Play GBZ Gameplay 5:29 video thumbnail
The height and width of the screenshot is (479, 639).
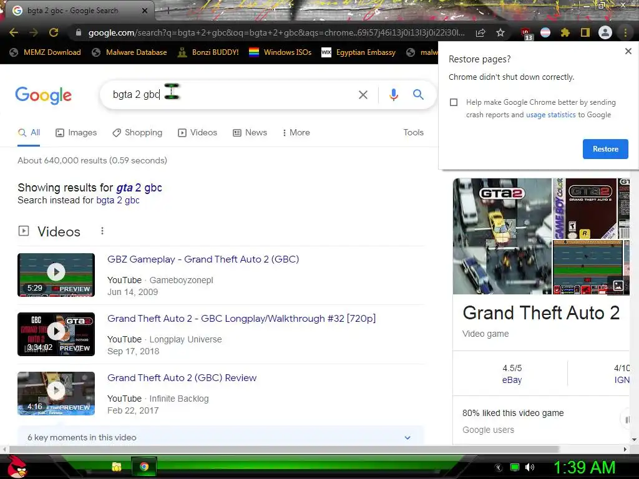point(56,275)
